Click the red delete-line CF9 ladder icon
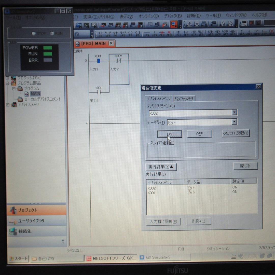The image size is (275, 275). 162,34
